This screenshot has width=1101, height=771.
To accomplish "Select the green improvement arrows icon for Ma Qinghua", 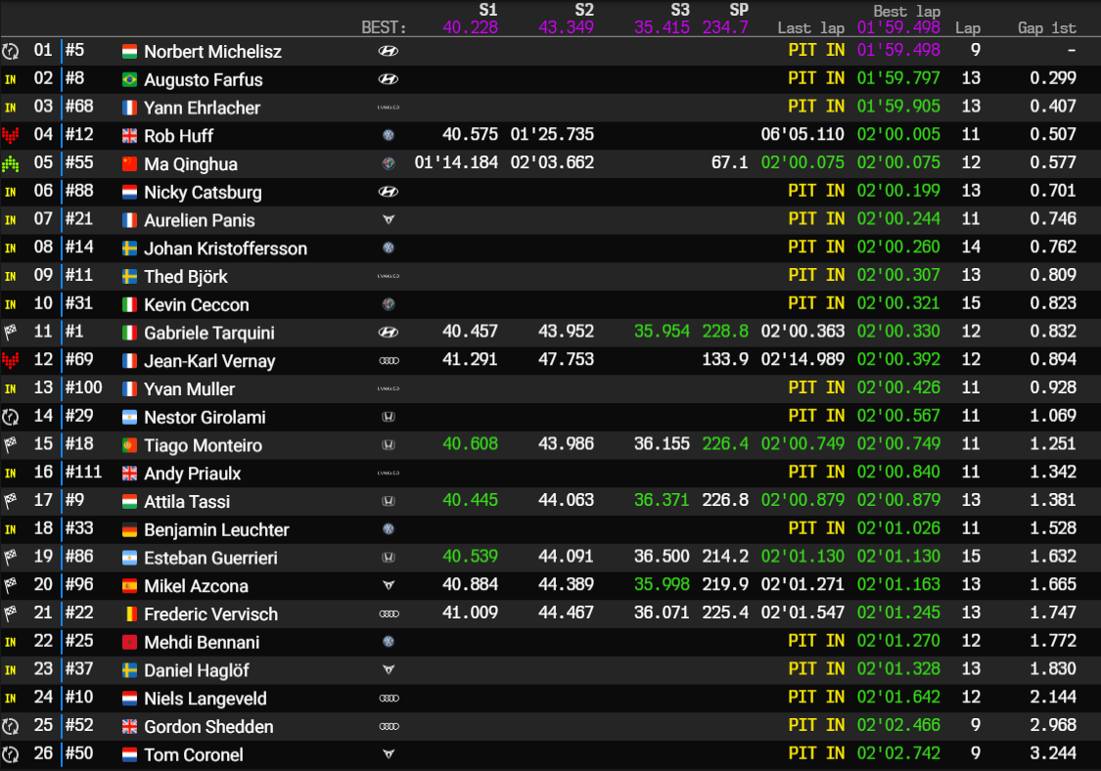I will pyautogui.click(x=10, y=162).
